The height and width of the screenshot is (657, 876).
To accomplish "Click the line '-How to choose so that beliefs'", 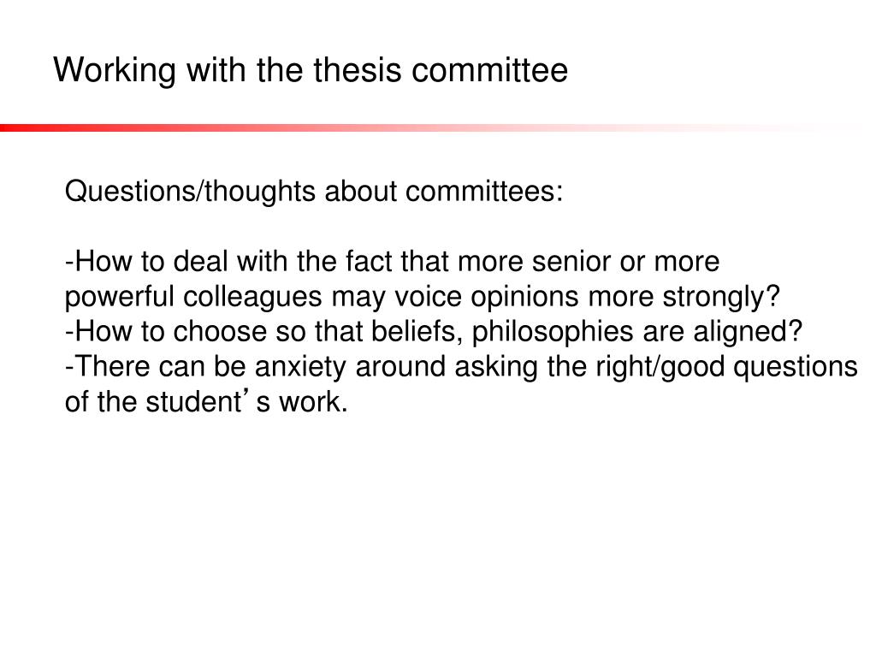I will coord(434,332).
